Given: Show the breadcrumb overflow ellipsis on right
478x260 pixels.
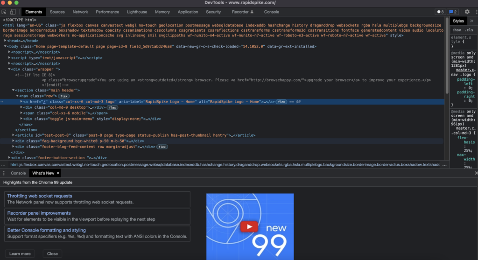Looking at the screenshot, I should tap(444, 165).
